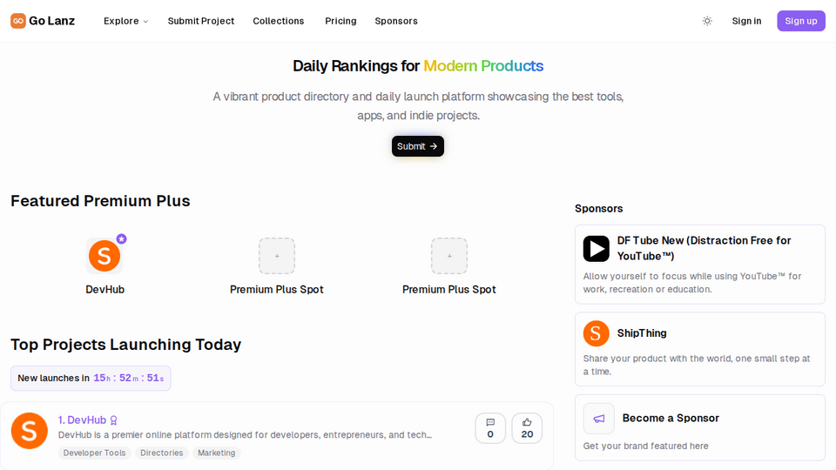836x470 pixels.
Task: Click the Go Lanz orange logo icon
Action: (x=18, y=21)
